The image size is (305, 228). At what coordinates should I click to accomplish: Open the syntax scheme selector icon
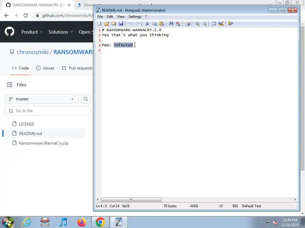[214, 24]
